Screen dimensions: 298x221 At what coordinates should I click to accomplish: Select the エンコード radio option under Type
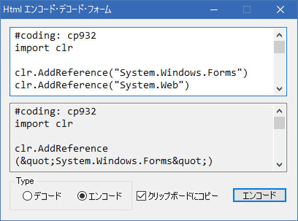[x=82, y=196]
